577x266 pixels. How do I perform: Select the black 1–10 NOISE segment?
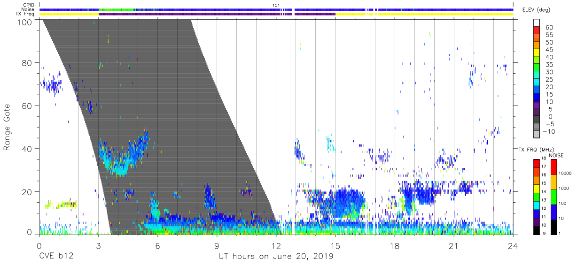tap(553, 227)
